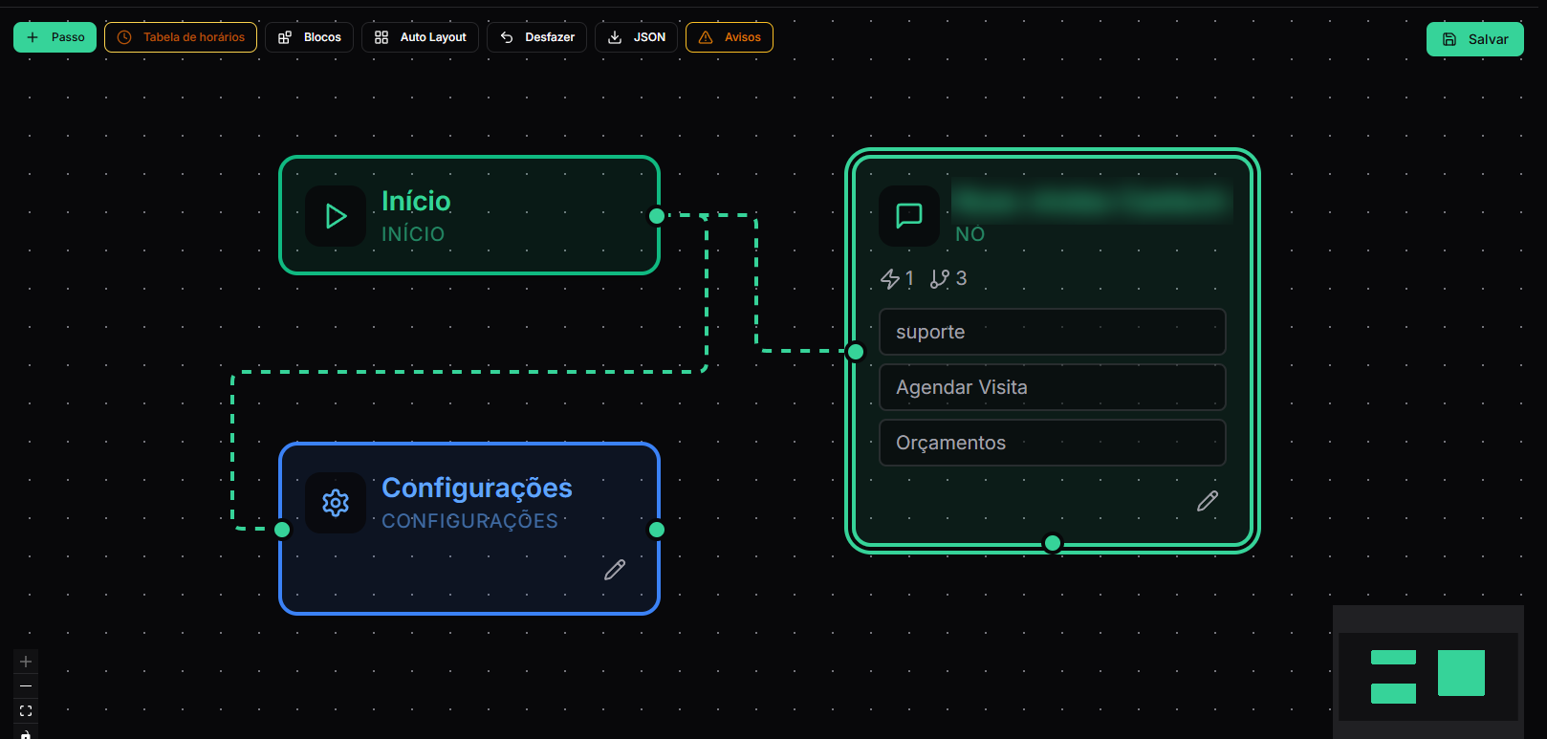The width and height of the screenshot is (1547, 739).
Task: Fit view with the fullscreen control
Action: click(x=26, y=711)
